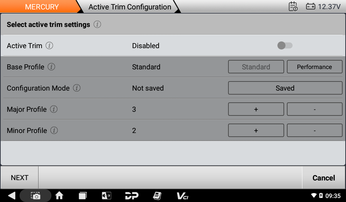
Task: Select the Standard base profile
Action: (256, 67)
